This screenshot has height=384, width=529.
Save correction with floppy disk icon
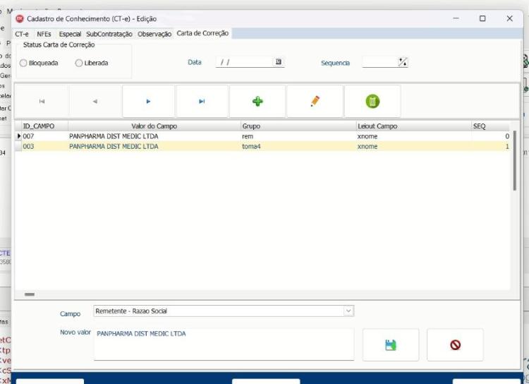pyautogui.click(x=391, y=344)
